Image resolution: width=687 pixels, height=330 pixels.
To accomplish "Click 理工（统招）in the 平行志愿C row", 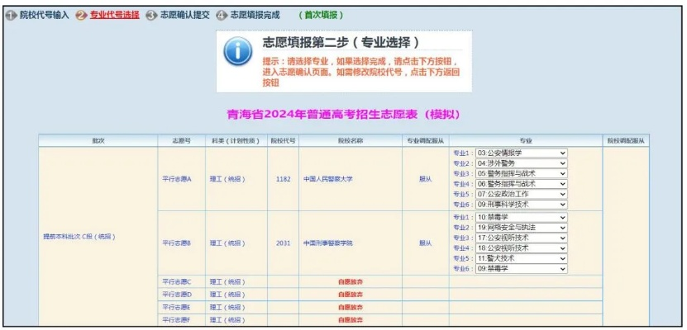I will 227,282.
